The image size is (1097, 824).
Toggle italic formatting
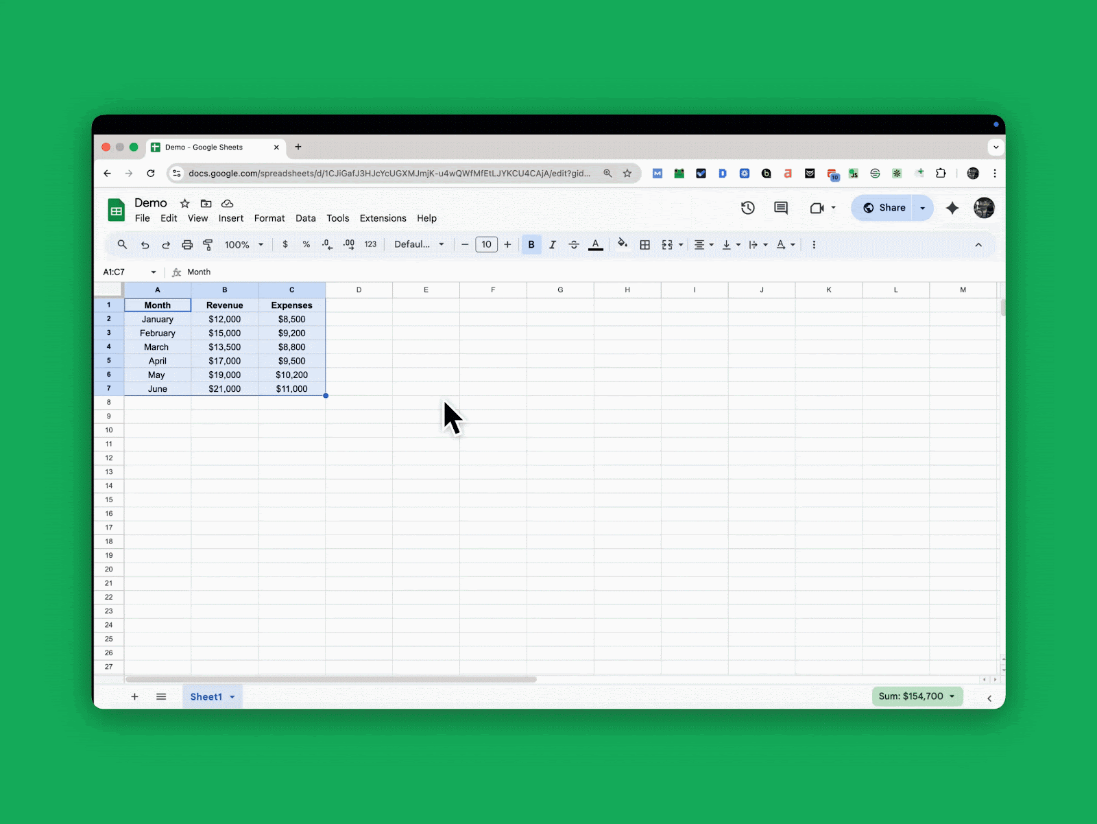(x=553, y=244)
